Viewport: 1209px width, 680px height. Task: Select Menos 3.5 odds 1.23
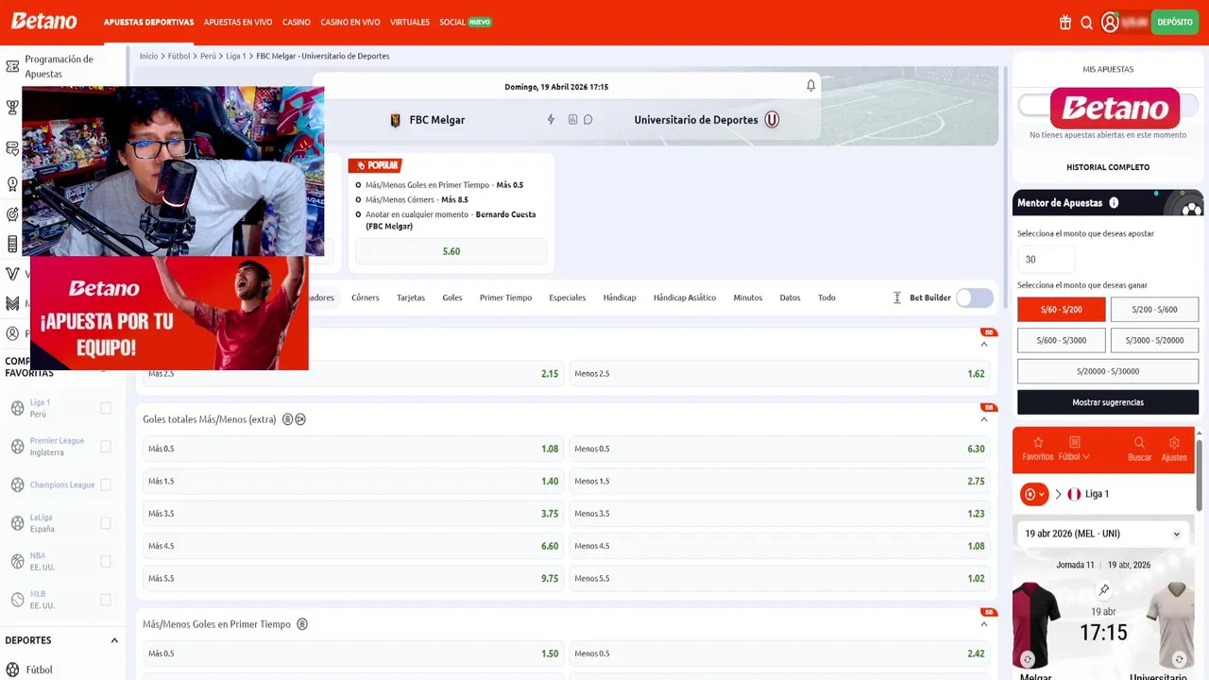click(x=780, y=514)
